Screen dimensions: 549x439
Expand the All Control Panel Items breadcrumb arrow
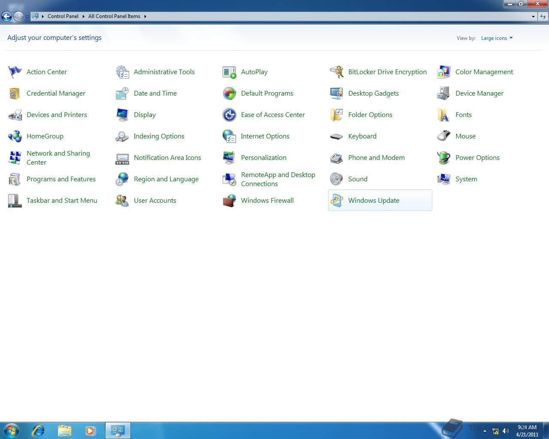click(145, 16)
